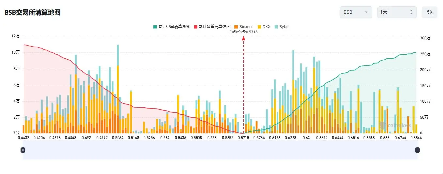Click the 300万 right axis label
This screenshot has height=174, width=443.
click(x=425, y=38)
